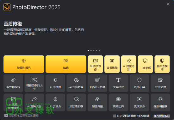Open 背景删除 tool

pyautogui.click(x=112, y=64)
